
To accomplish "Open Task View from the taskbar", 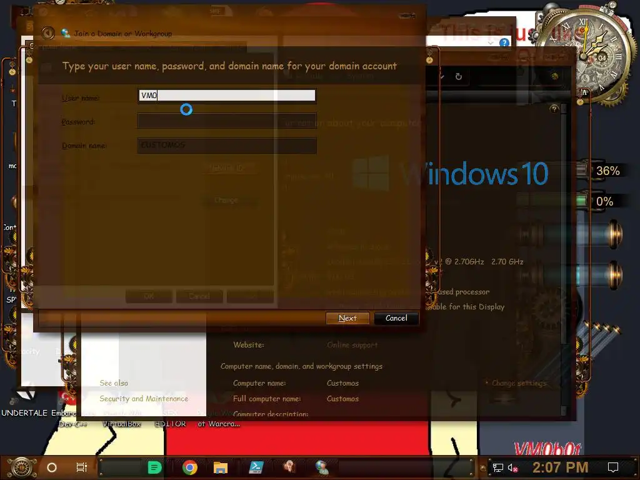I will (x=82, y=467).
